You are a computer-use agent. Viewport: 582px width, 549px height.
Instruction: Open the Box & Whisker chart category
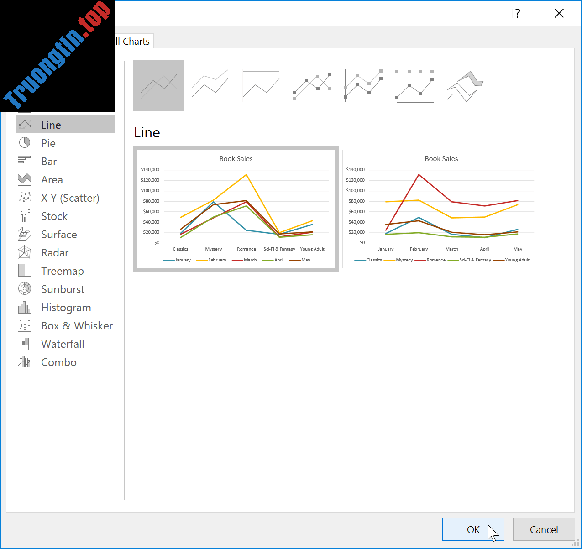tap(77, 325)
